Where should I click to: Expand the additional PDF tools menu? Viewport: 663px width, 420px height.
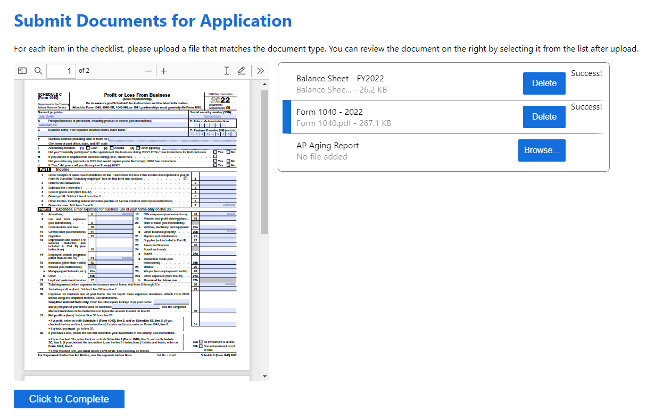[x=260, y=70]
